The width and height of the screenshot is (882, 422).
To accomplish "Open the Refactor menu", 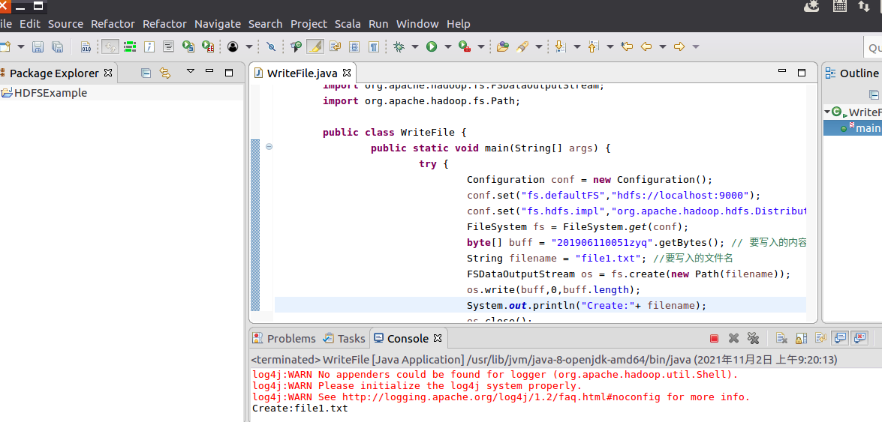I will pyautogui.click(x=113, y=23).
